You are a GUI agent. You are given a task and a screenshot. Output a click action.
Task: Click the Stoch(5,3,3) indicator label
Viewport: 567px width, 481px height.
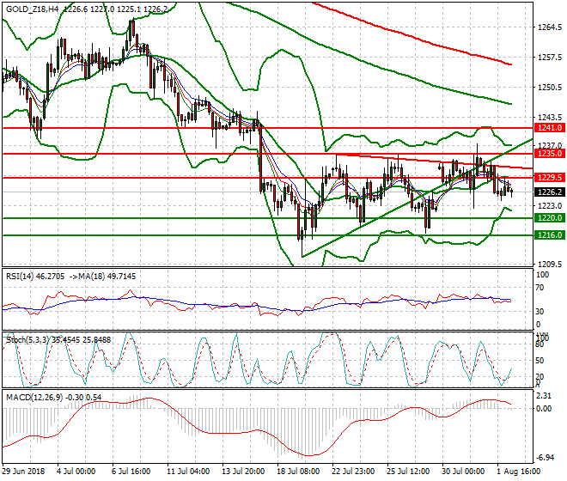click(27, 340)
